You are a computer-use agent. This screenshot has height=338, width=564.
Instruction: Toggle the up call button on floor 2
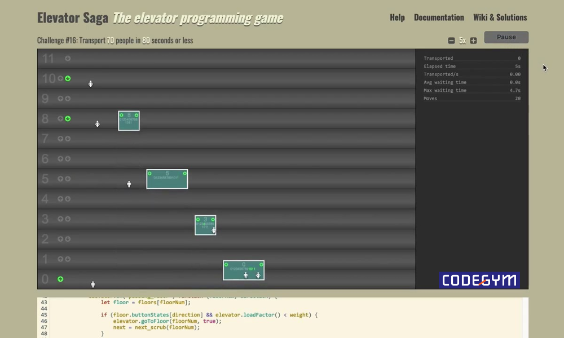(60, 239)
